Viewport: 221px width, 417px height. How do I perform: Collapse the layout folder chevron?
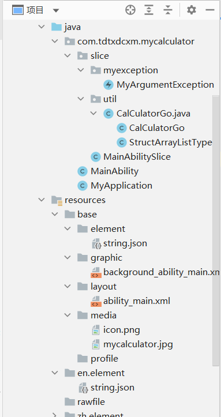68,286
